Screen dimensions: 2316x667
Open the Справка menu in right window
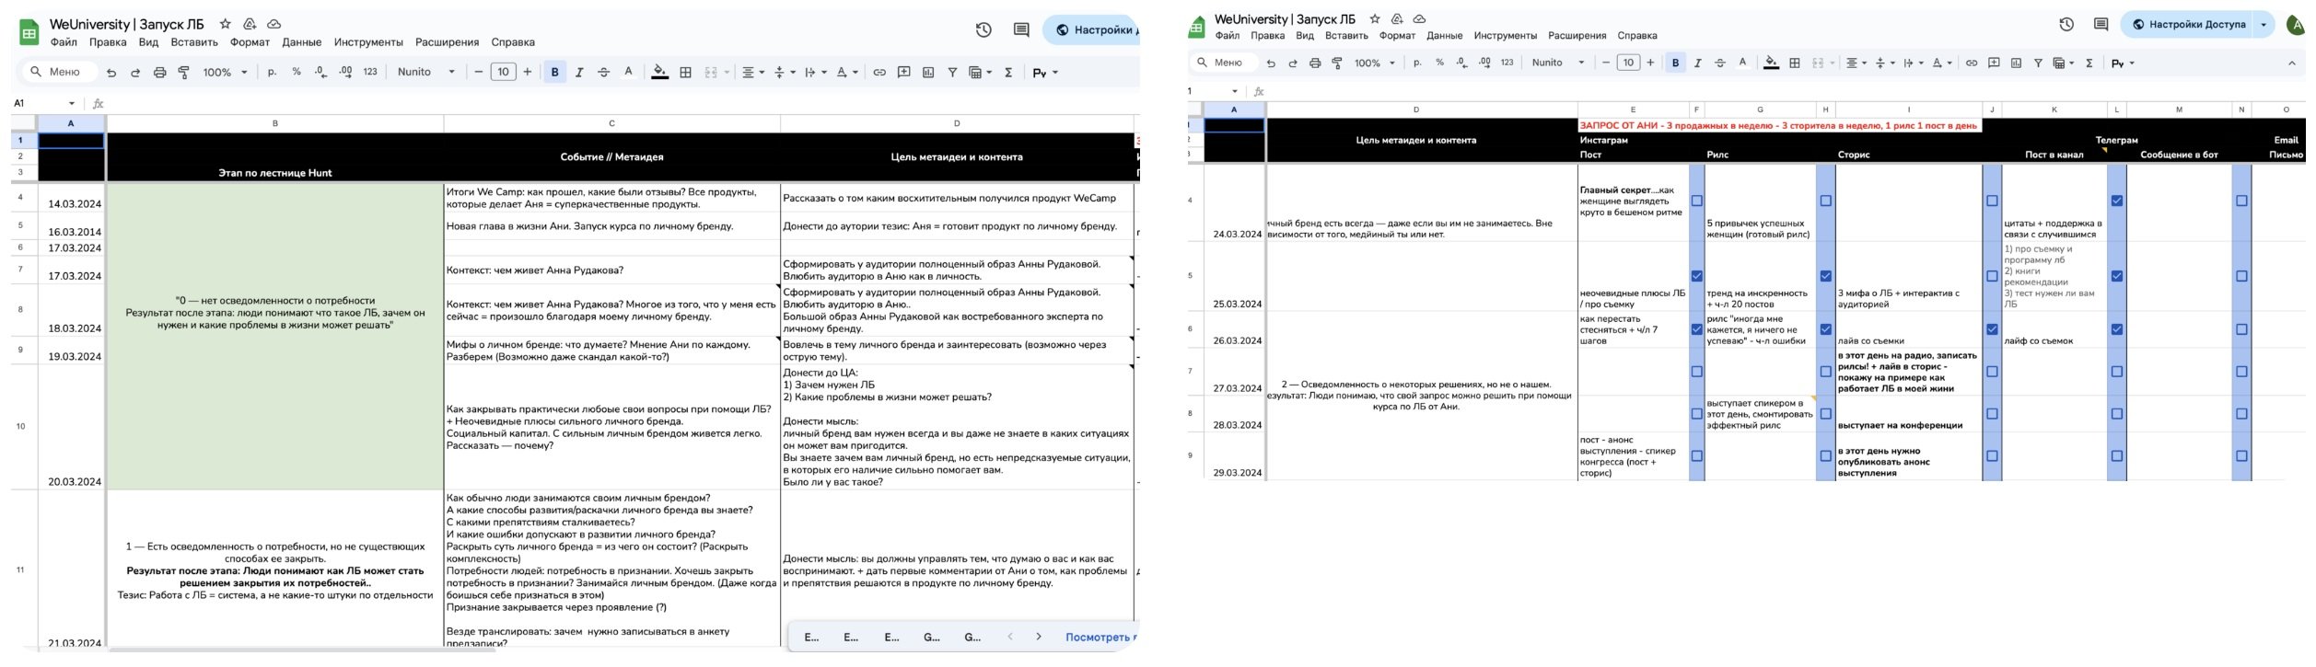(x=1637, y=36)
